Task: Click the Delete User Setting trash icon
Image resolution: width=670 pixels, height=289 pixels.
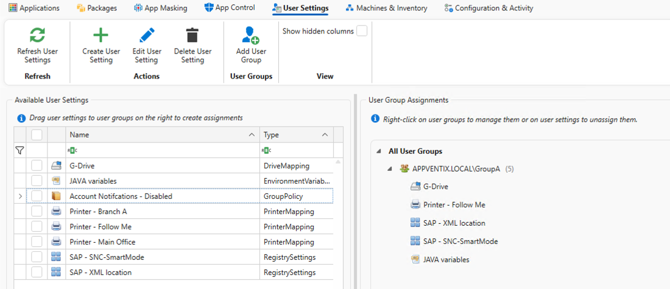Action: tap(192, 35)
